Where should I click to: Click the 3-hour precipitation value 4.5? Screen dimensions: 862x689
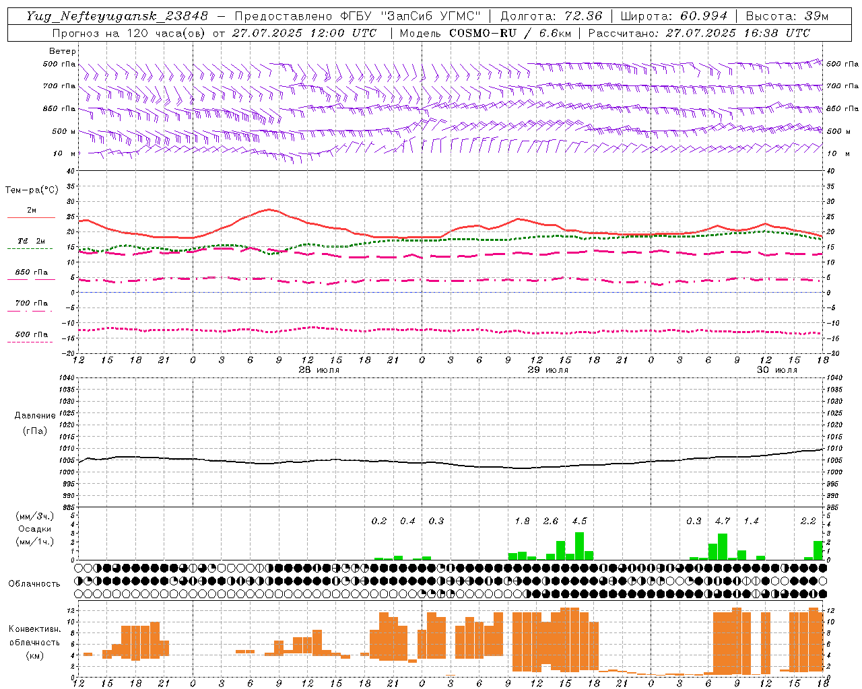tap(579, 521)
